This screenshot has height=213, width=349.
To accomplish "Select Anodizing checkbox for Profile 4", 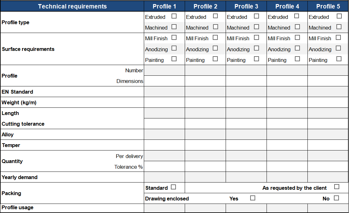I will [297, 48].
